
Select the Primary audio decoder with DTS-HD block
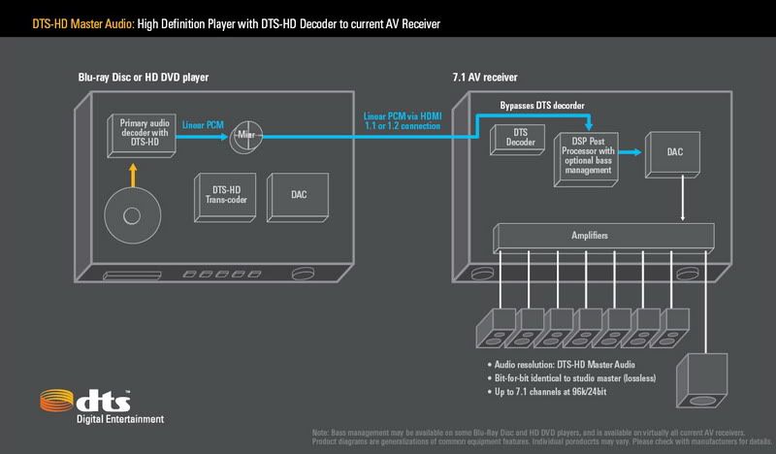click(x=142, y=136)
